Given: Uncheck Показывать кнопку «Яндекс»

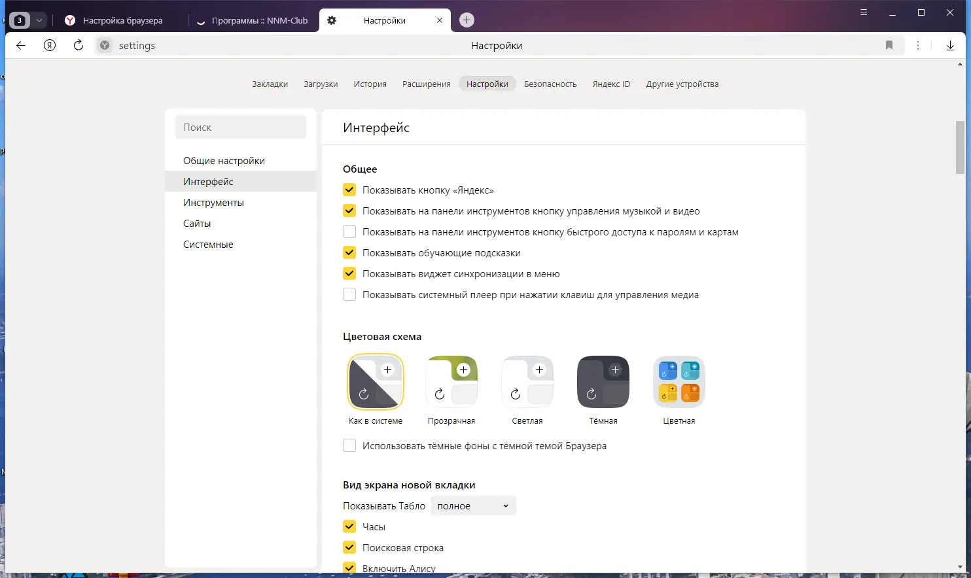Looking at the screenshot, I should point(349,190).
